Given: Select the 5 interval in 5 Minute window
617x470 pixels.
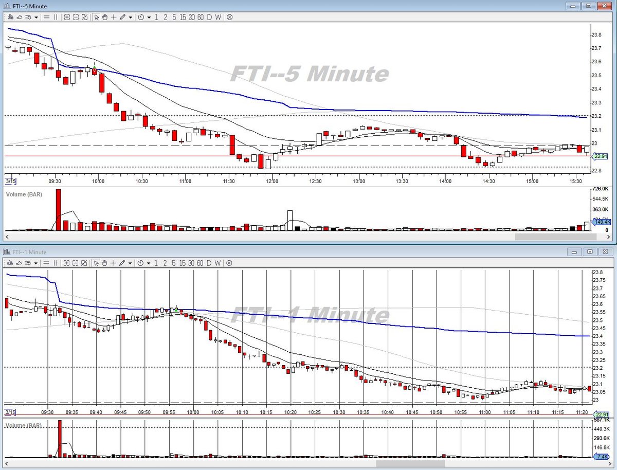Looking at the screenshot, I should point(174,17).
